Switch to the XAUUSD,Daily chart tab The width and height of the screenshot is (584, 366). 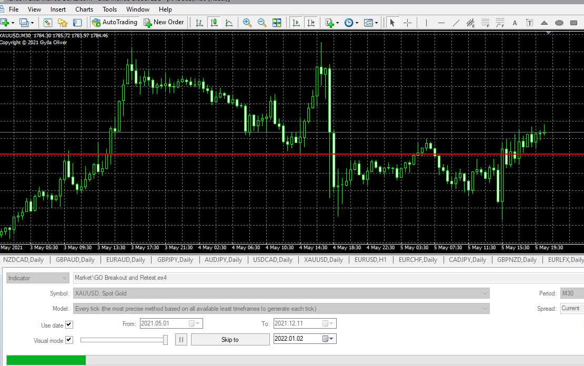(x=323, y=260)
